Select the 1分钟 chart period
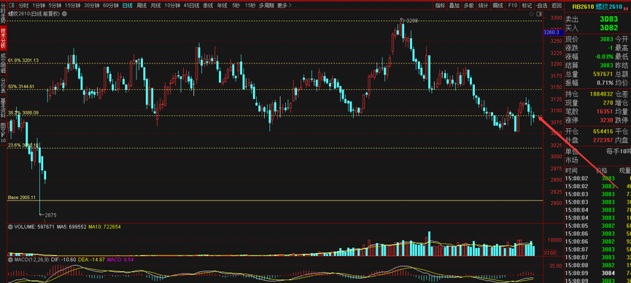The height and width of the screenshot is (283, 631). click(x=39, y=6)
